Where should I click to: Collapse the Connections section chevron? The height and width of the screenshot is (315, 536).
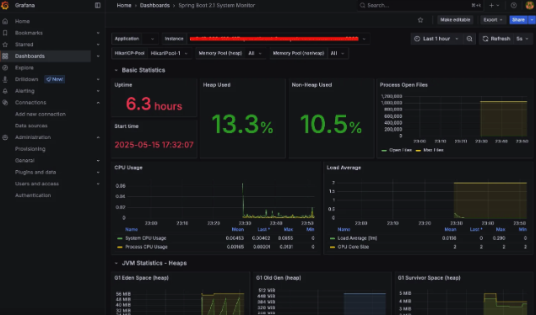tap(98, 102)
